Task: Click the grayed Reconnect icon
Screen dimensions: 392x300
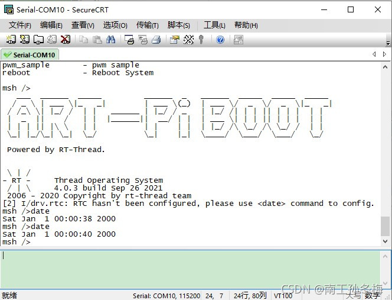Action: tap(52, 40)
